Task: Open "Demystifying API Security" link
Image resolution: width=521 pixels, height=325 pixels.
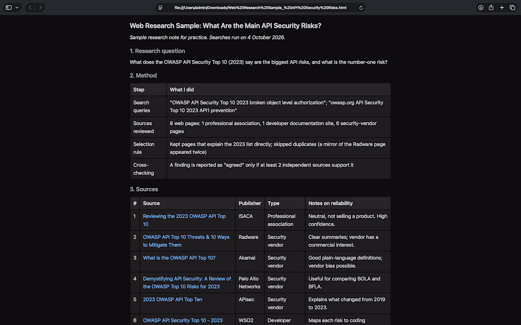Action: coord(187,282)
